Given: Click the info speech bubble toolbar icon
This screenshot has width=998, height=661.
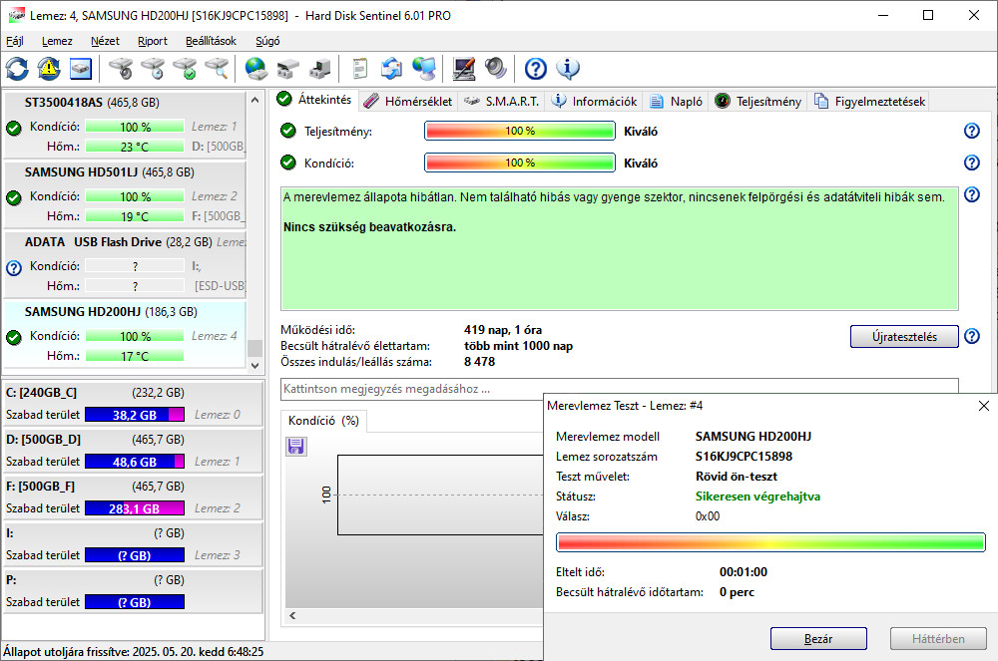Looking at the screenshot, I should [568, 69].
